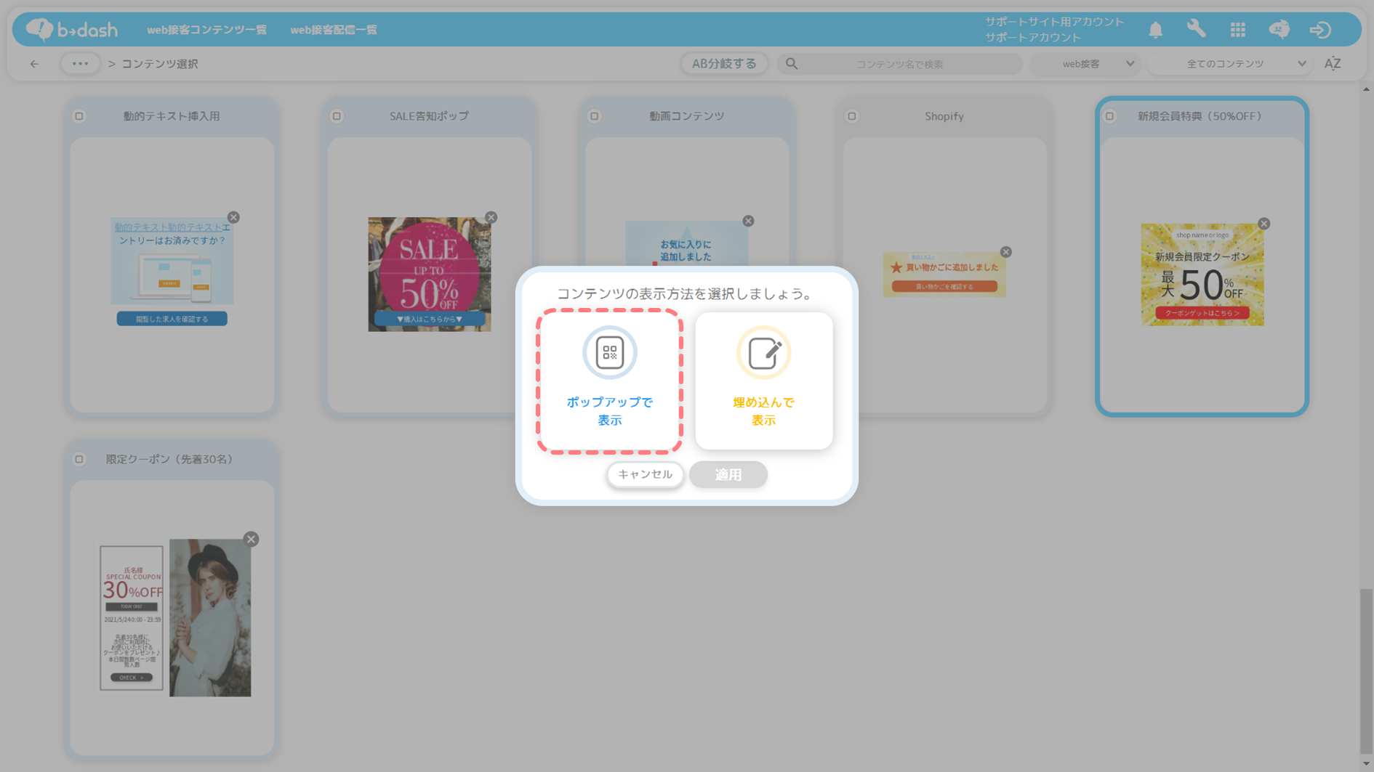Open the apps grid icon
This screenshot has height=772, width=1374.
click(1237, 30)
